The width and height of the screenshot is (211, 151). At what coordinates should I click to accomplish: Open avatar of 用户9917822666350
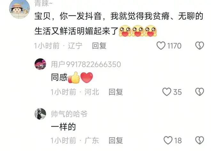tap(40, 64)
